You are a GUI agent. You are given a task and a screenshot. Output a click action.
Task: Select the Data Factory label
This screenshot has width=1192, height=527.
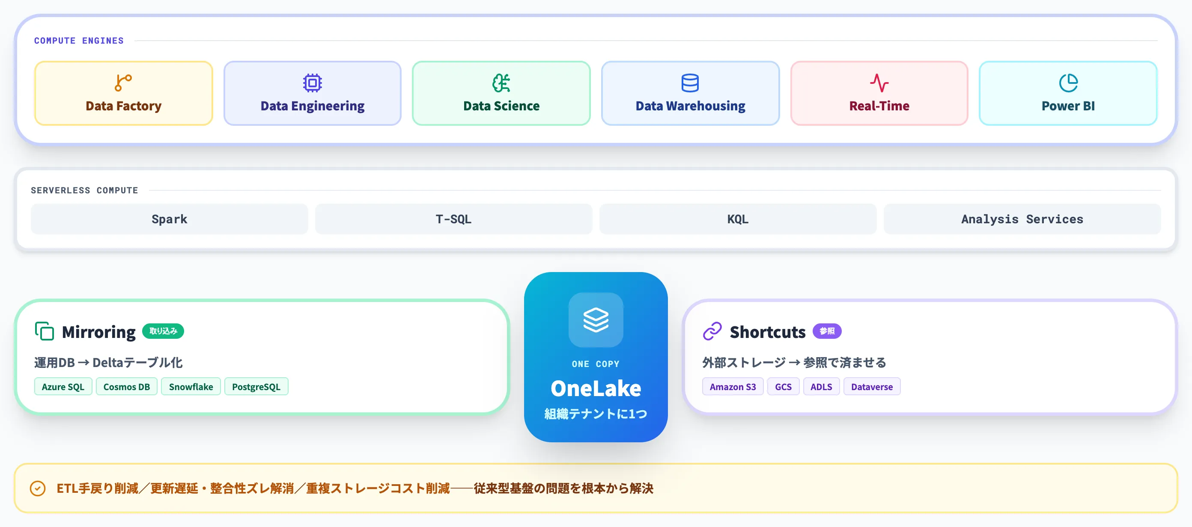coord(124,106)
